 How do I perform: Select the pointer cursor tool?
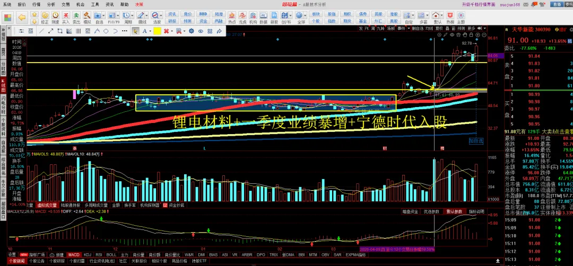tap(135, 31)
